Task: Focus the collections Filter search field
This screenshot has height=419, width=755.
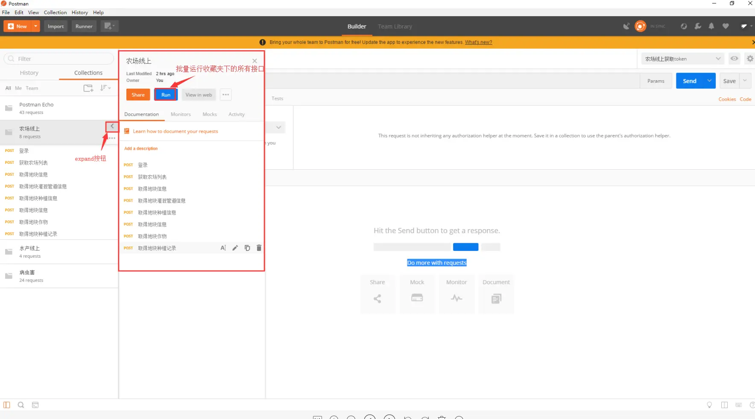Action: 59,59
